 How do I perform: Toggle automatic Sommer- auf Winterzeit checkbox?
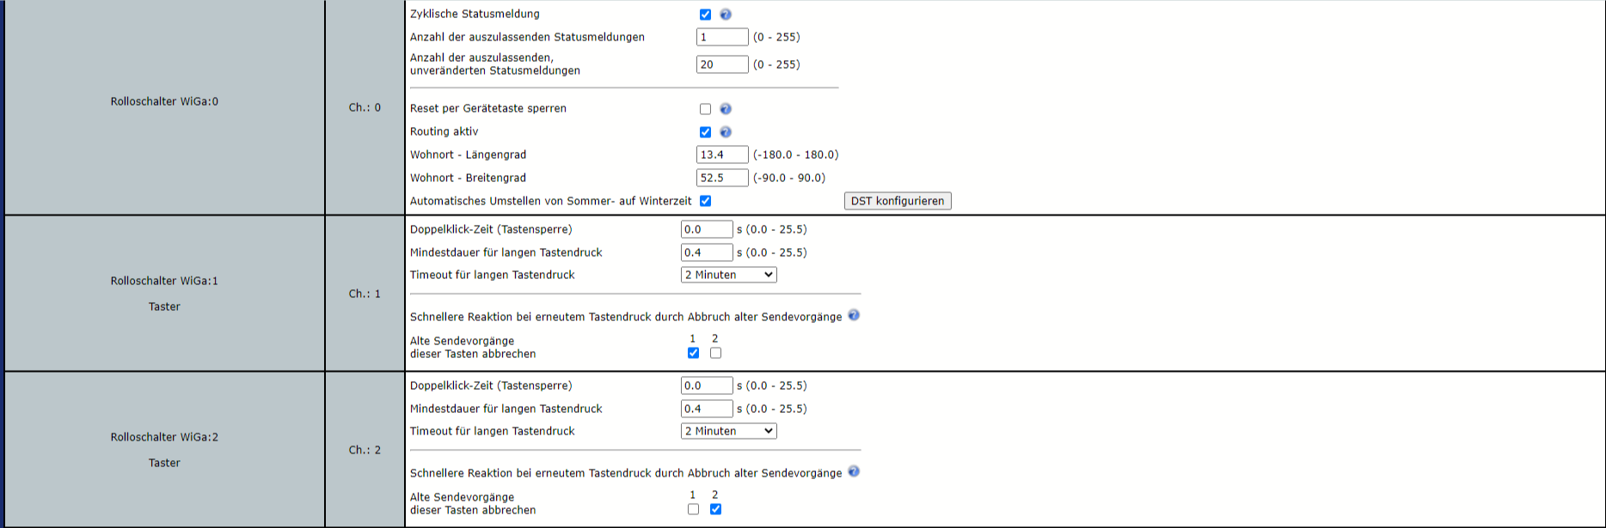[x=705, y=201]
